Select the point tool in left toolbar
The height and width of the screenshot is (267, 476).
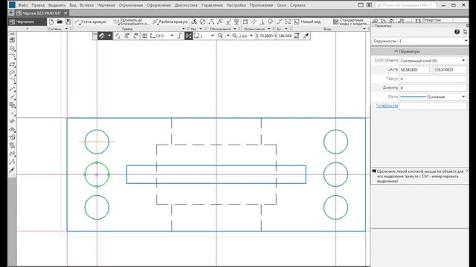pos(12,113)
